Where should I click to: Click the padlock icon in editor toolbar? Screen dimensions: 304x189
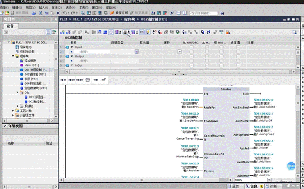pos(228,32)
